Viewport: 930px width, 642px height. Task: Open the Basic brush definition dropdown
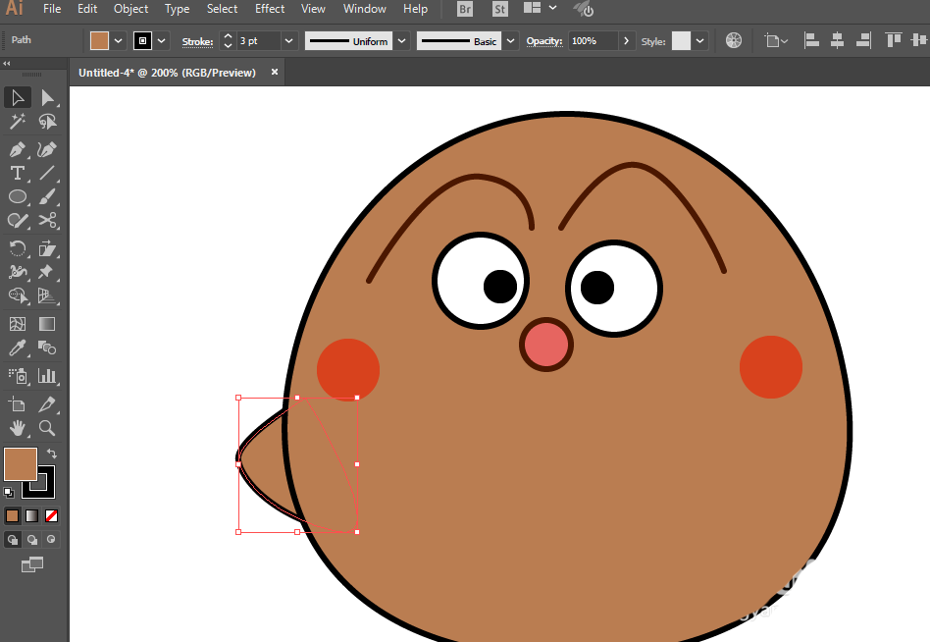tap(511, 41)
